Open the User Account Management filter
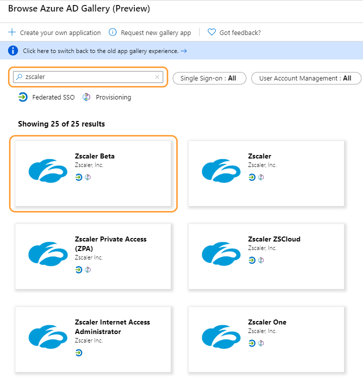The height and width of the screenshot is (377, 363). click(305, 78)
